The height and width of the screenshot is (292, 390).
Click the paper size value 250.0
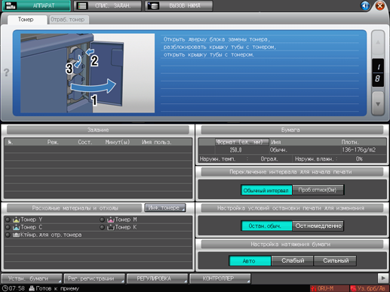pos(235,150)
